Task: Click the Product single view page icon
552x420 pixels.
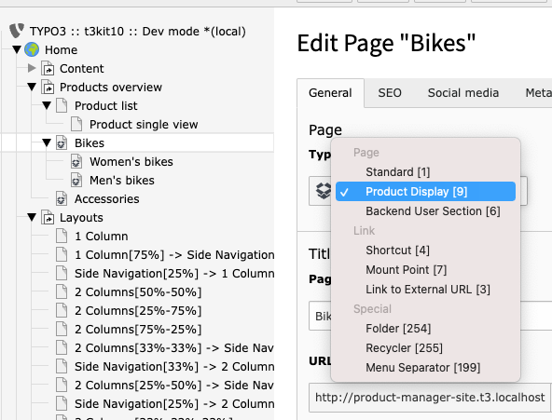Action: click(x=76, y=124)
